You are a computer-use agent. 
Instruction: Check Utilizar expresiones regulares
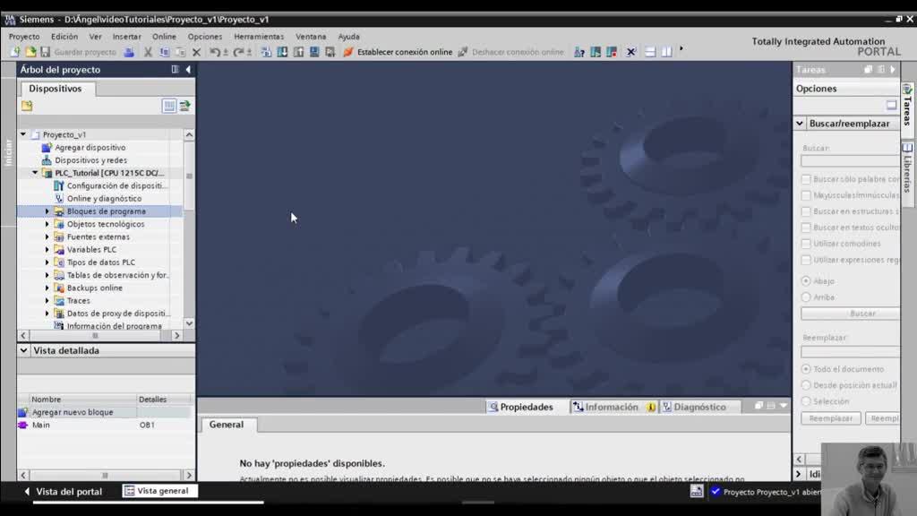pyautogui.click(x=806, y=260)
